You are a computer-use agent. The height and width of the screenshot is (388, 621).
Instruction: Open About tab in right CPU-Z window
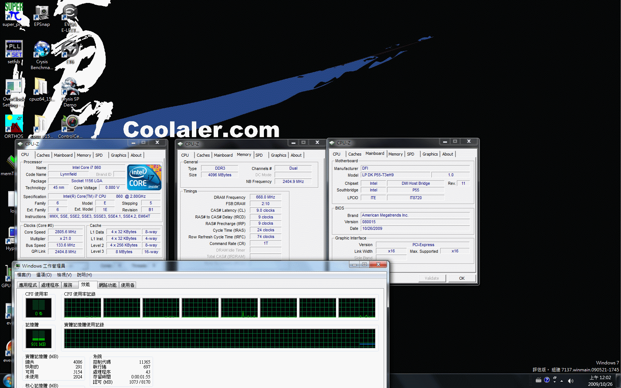pos(448,154)
